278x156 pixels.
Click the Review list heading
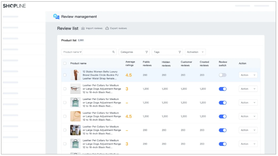tap(67, 28)
